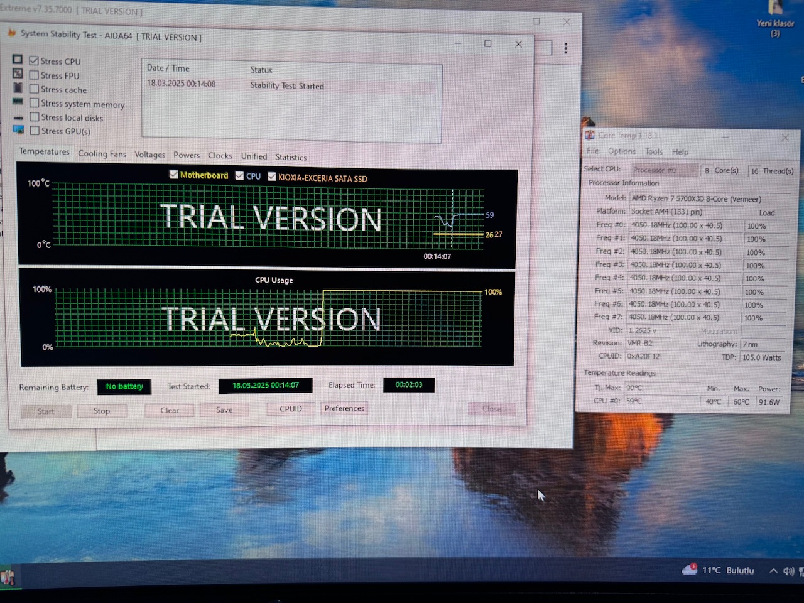
Task: Open the Select CPU Processor #0 dropdown
Action: [665, 170]
